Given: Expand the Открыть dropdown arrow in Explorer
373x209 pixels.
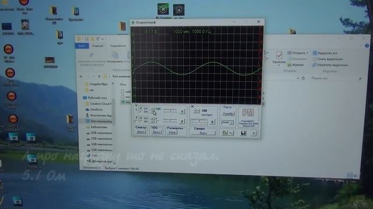Looking at the screenshot, I should coord(307,53).
